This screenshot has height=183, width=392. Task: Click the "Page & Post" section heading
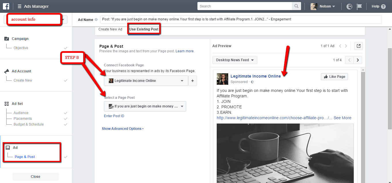(x=111, y=46)
